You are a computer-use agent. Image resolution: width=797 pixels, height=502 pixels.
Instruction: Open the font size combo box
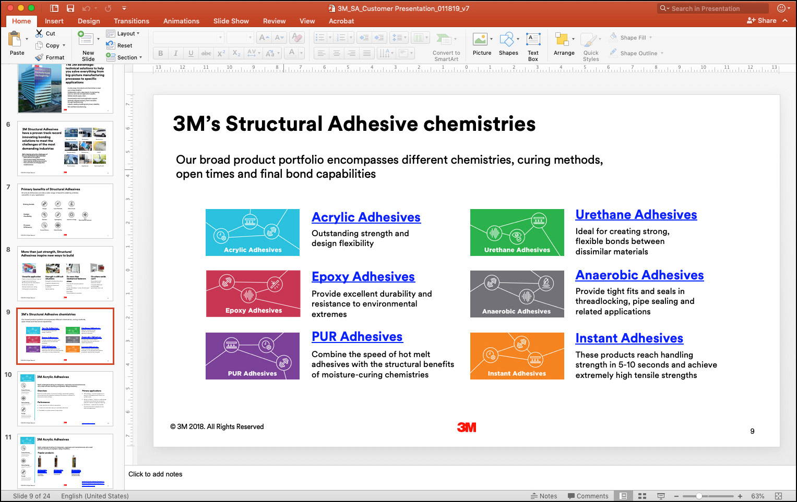[x=240, y=38]
